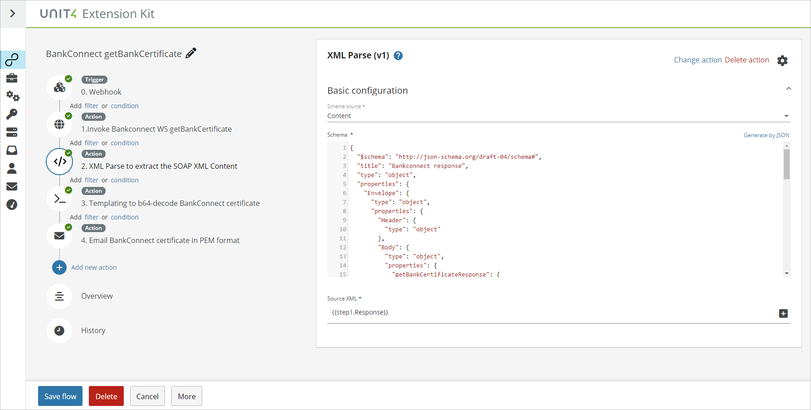Open the server storage sidebar icon
Viewport: 811px width, 410px height.
pyautogui.click(x=12, y=132)
